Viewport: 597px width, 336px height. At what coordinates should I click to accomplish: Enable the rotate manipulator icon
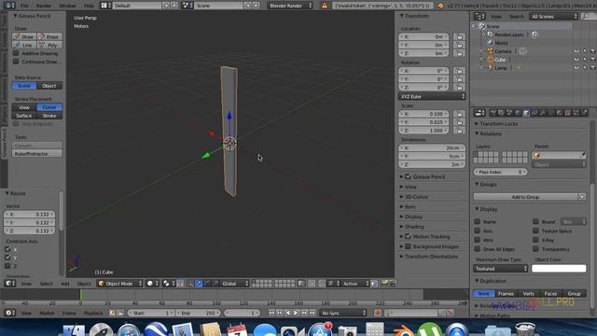tap(207, 284)
